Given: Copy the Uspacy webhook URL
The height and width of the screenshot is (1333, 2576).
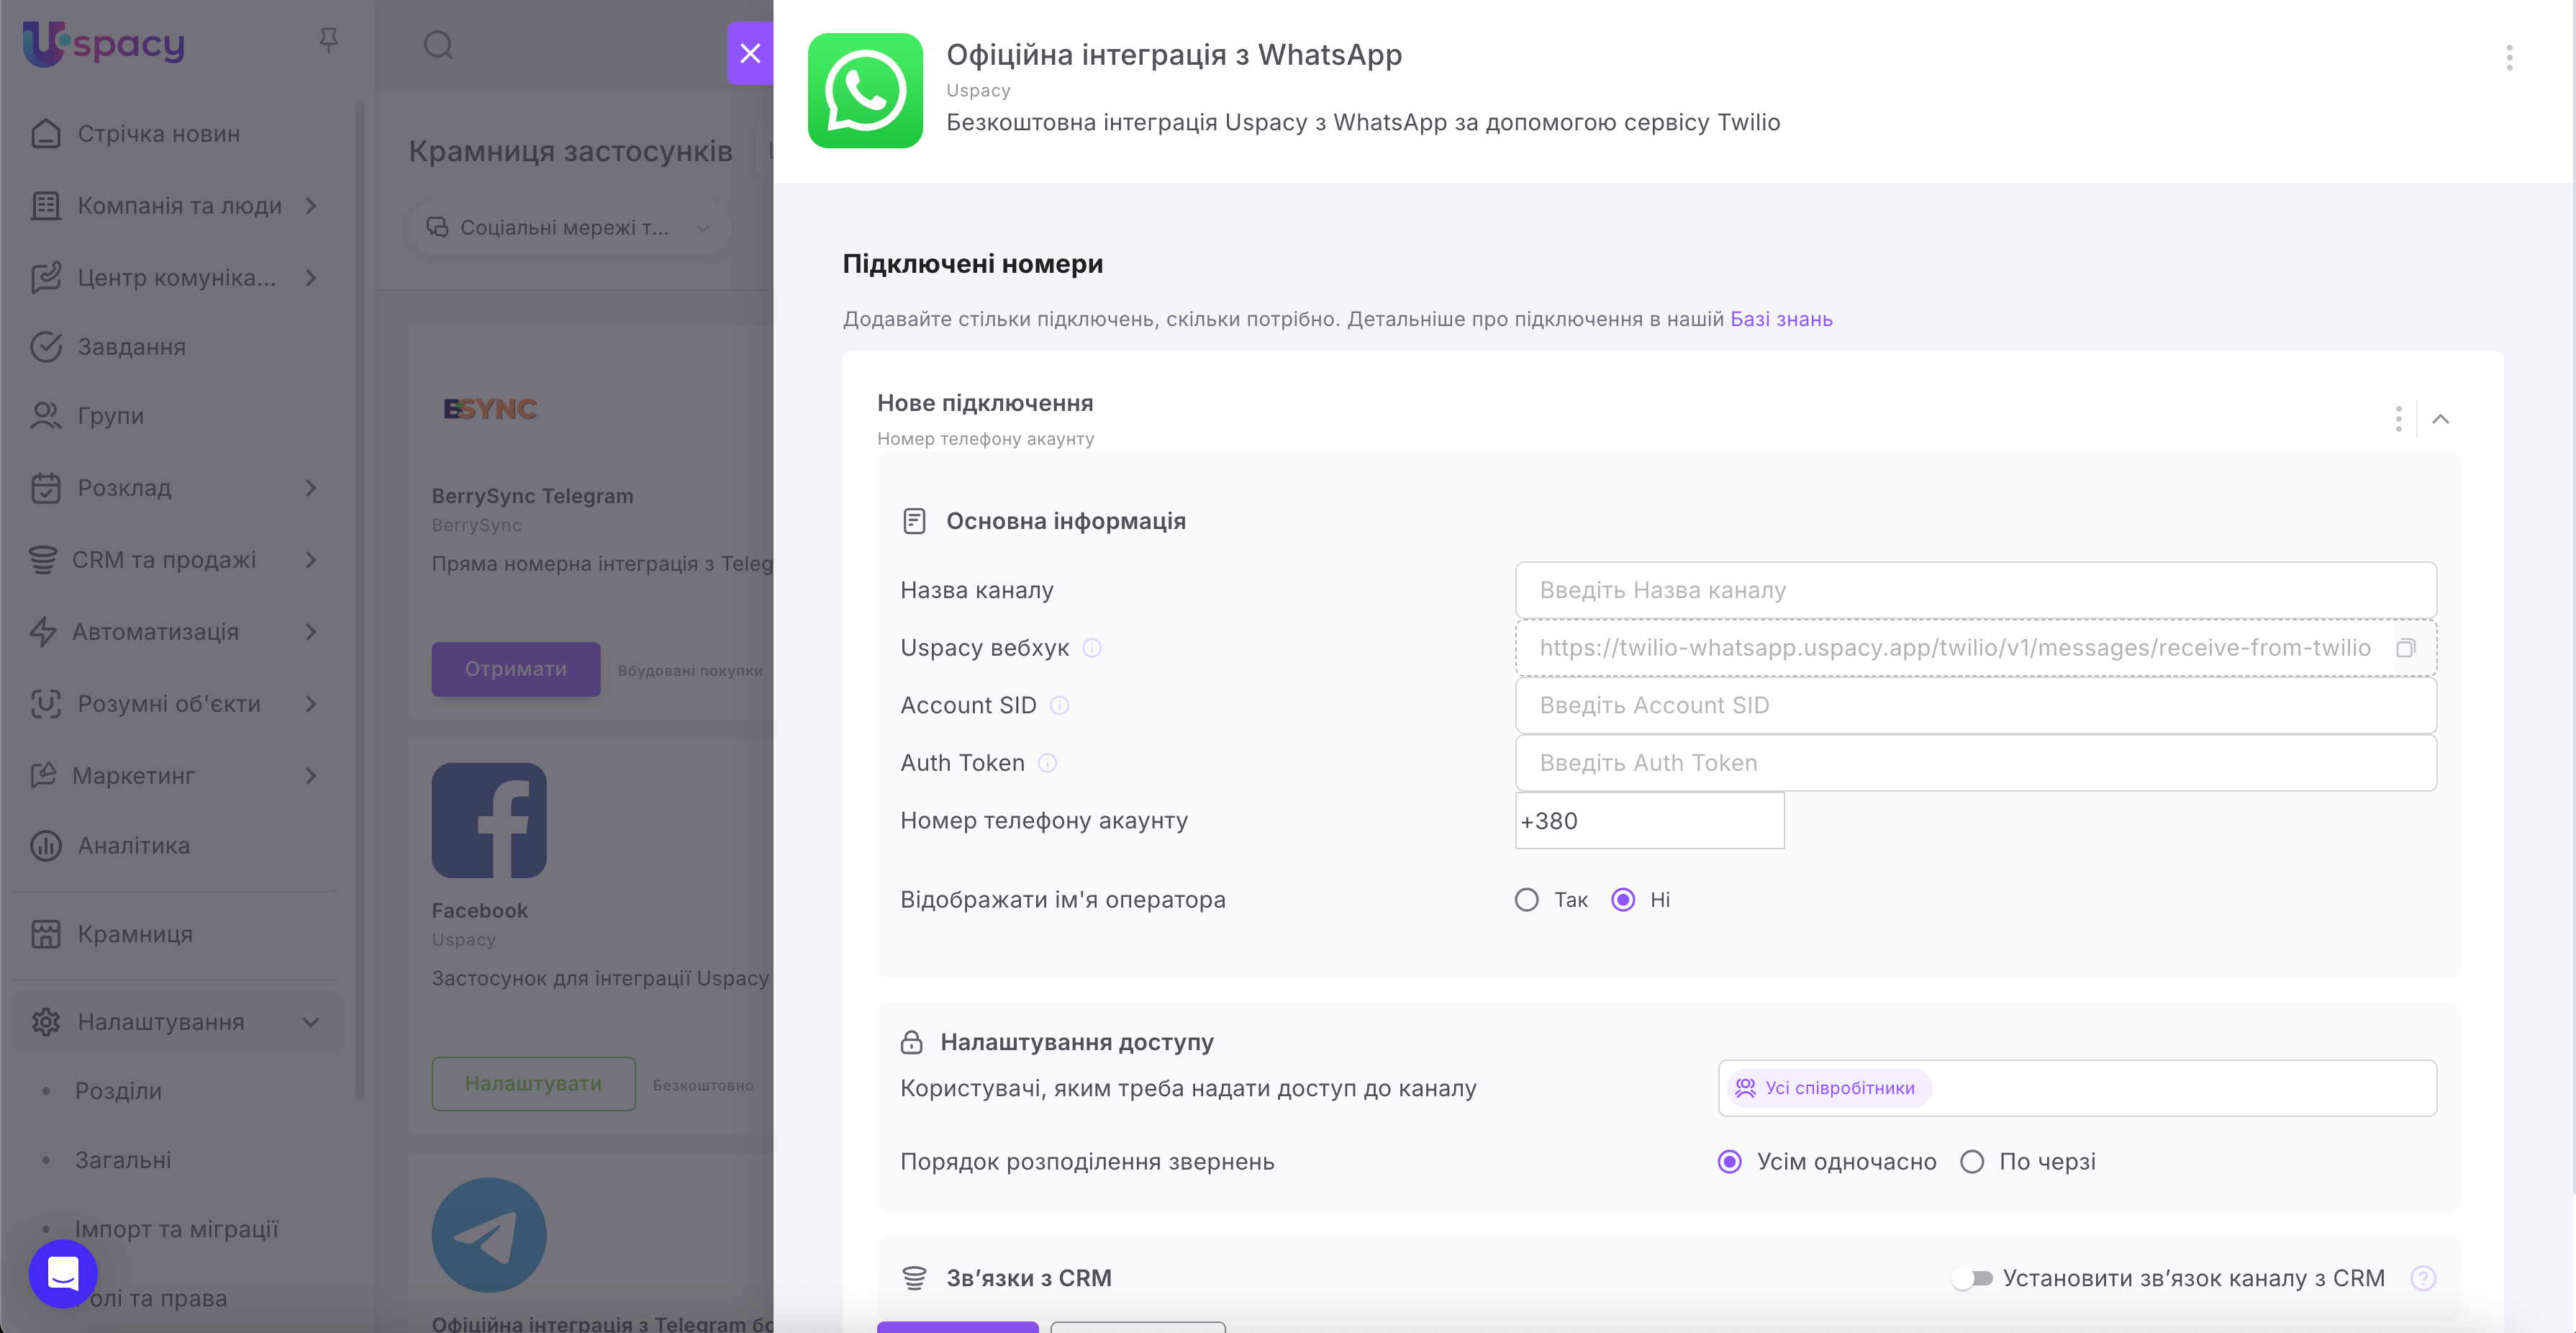Looking at the screenshot, I should click(x=2405, y=648).
